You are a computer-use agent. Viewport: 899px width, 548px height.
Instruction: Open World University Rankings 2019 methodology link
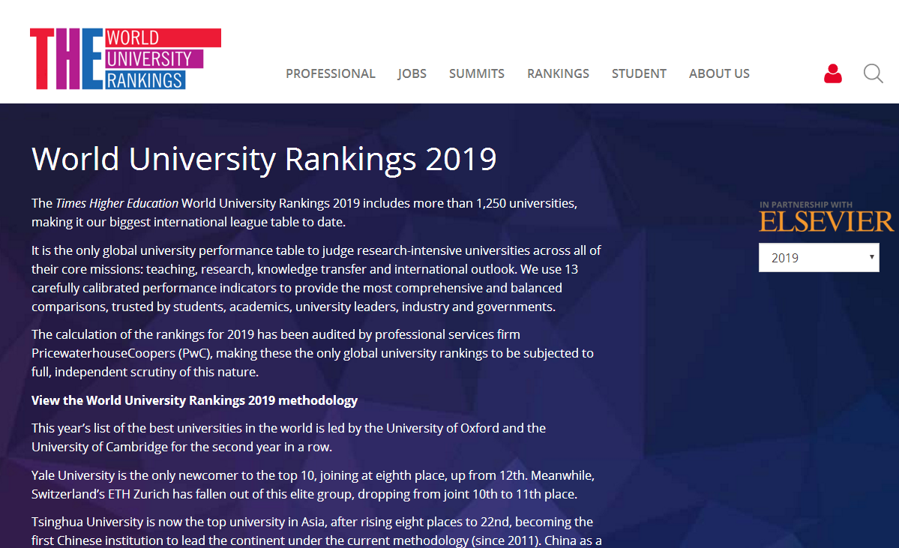tap(194, 400)
